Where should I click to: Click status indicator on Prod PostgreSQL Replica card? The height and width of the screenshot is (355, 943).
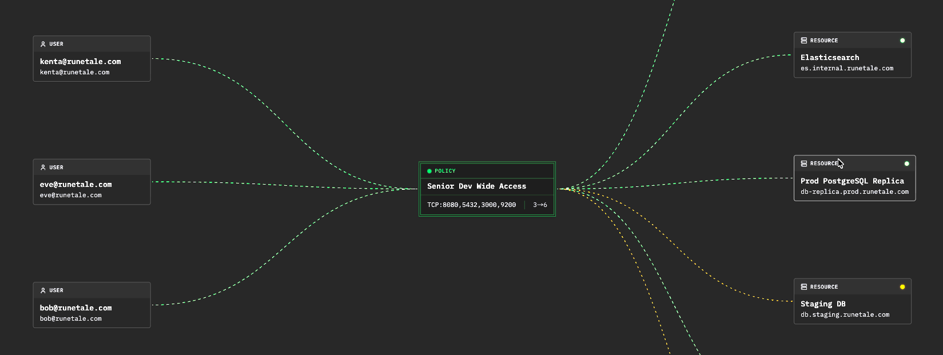906,163
